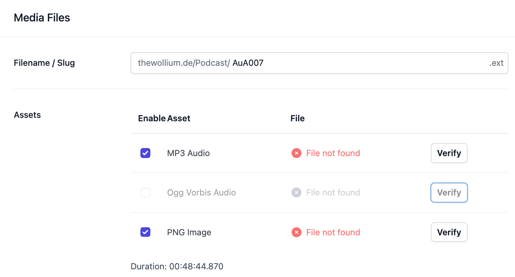Verify the PNG Image file
The width and height of the screenshot is (515, 277).
449,232
